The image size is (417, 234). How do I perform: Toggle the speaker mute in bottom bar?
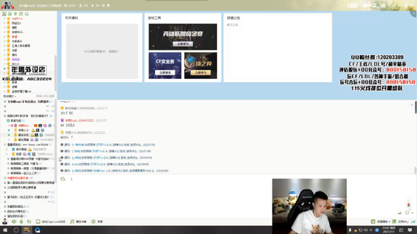coord(14,221)
